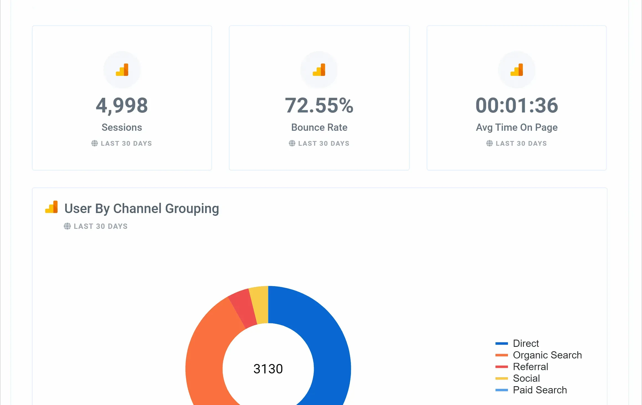This screenshot has height=405, width=642.
Task: Click the red Referral donut segment
Action: point(243,308)
